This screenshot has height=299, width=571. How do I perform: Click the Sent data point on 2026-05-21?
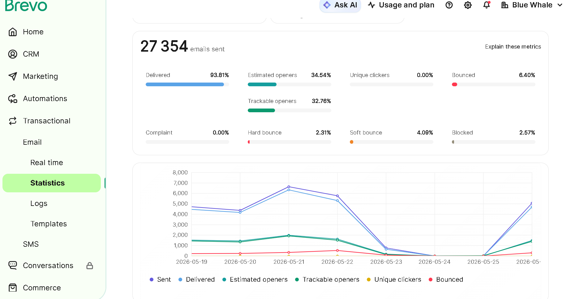coord(289,187)
